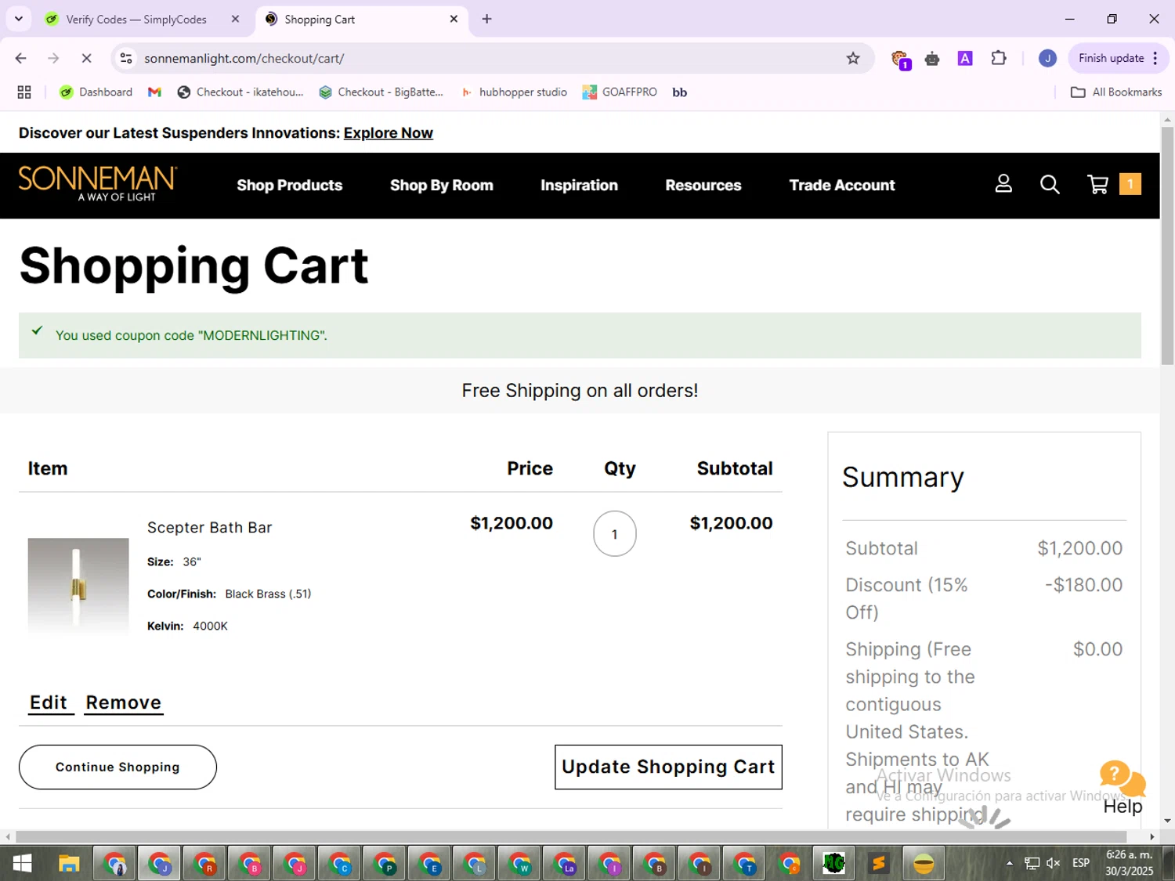This screenshot has width=1175, height=881.
Task: Open the tab search dropdown arrow
Action: [19, 19]
